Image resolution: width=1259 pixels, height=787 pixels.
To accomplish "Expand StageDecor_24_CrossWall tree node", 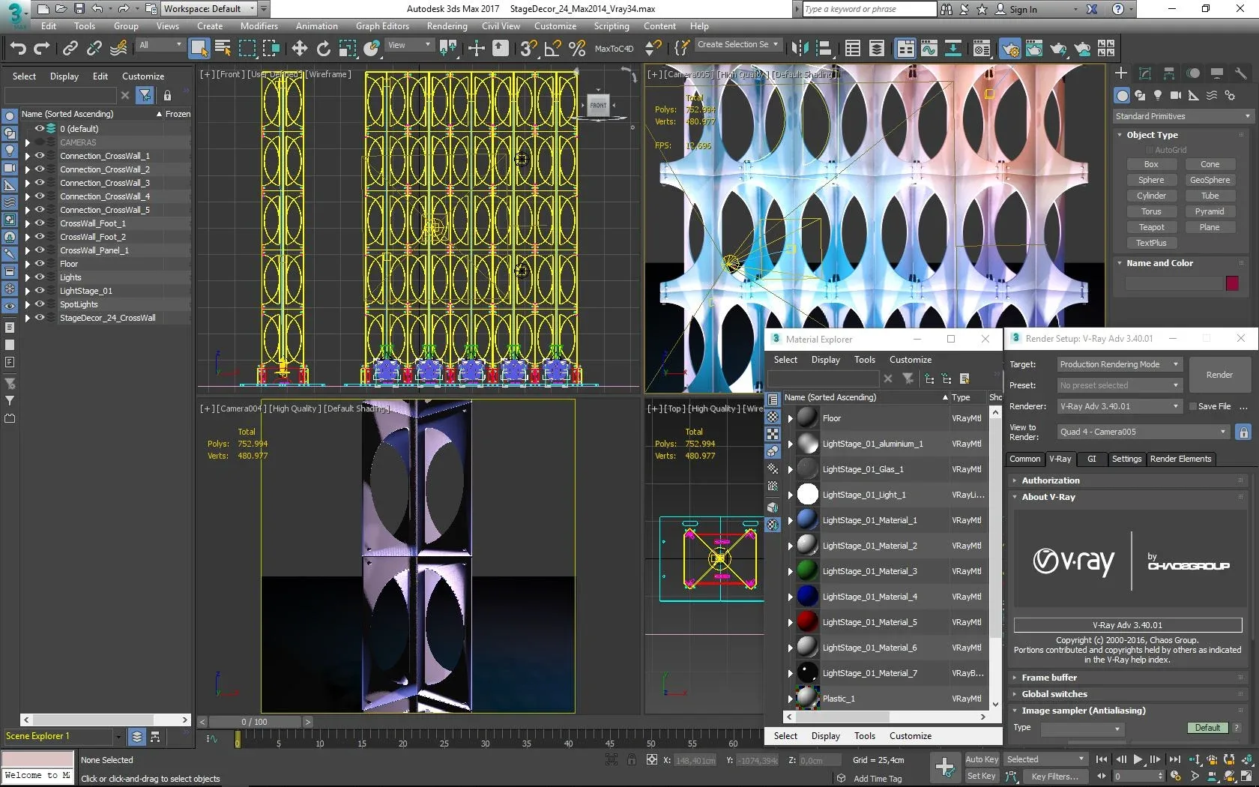I will click(28, 318).
